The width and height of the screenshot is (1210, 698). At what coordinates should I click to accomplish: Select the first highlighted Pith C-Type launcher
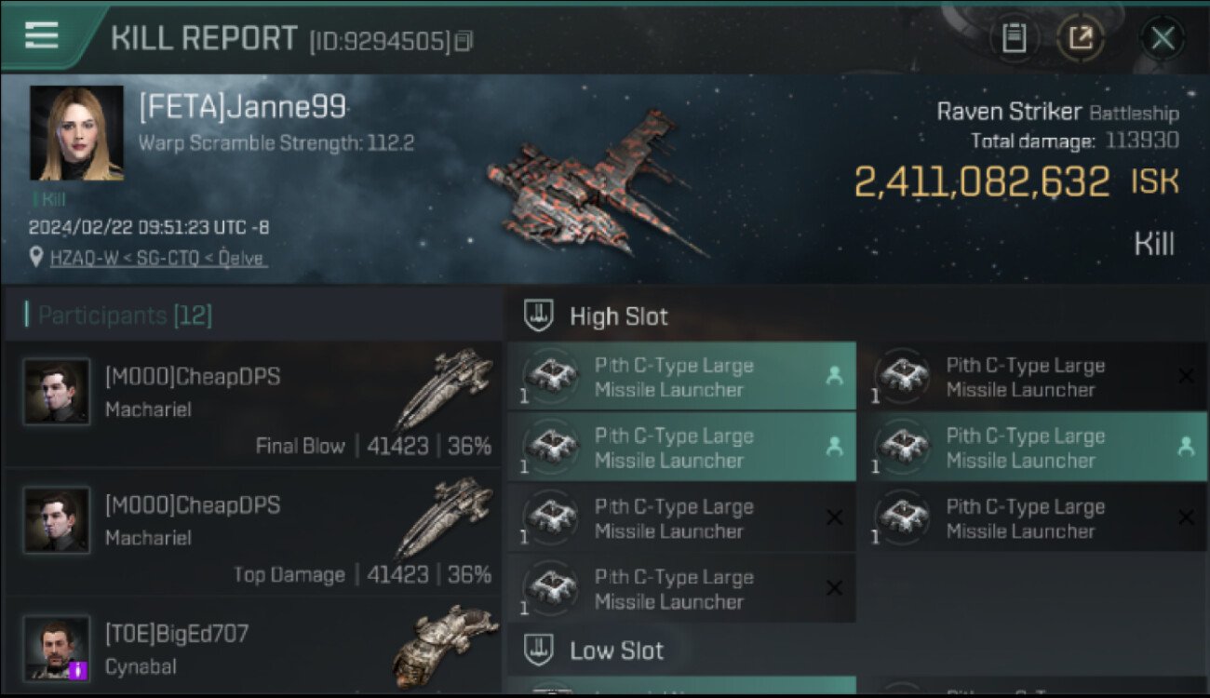tap(682, 376)
